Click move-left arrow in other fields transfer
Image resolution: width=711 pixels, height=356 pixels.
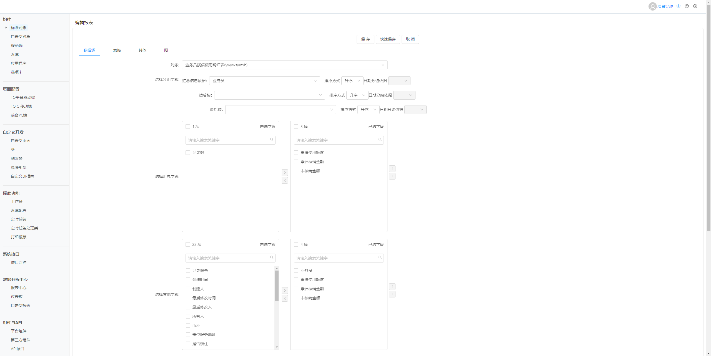(285, 298)
